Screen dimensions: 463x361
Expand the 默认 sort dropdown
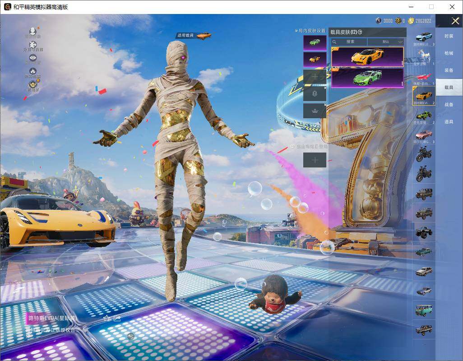click(x=386, y=42)
